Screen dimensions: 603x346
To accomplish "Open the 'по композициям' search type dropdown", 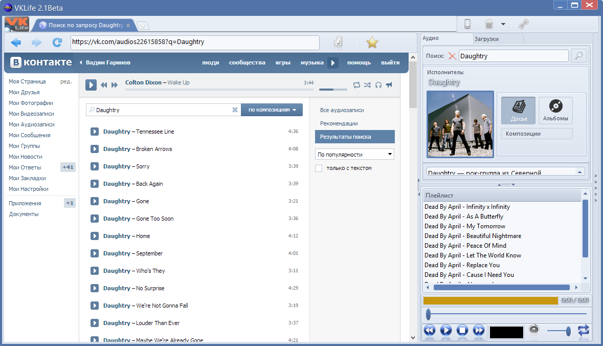I will point(272,110).
